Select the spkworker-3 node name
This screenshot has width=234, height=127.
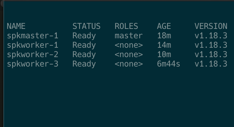[33, 64]
